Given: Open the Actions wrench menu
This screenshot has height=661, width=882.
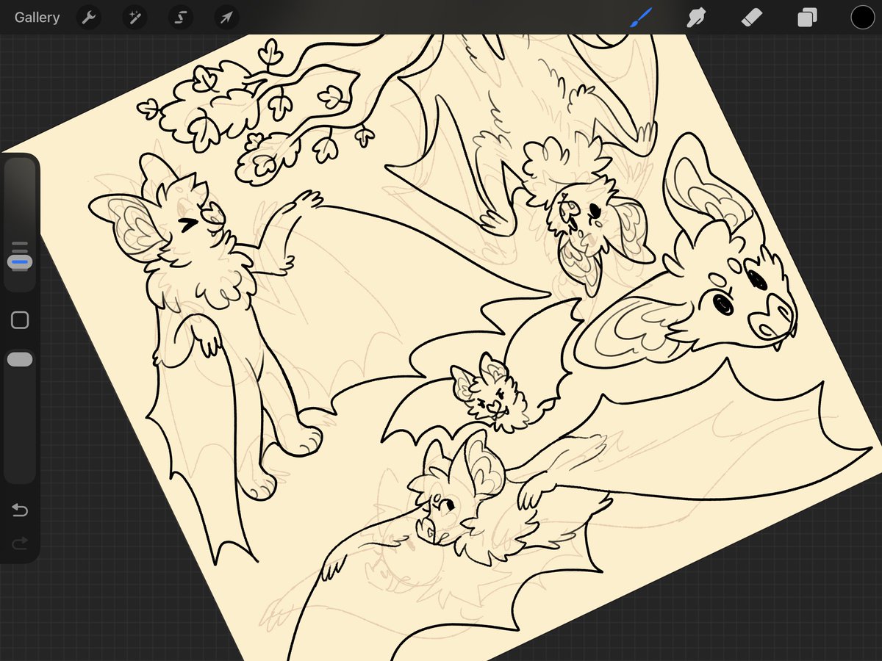Looking at the screenshot, I should (x=88, y=18).
